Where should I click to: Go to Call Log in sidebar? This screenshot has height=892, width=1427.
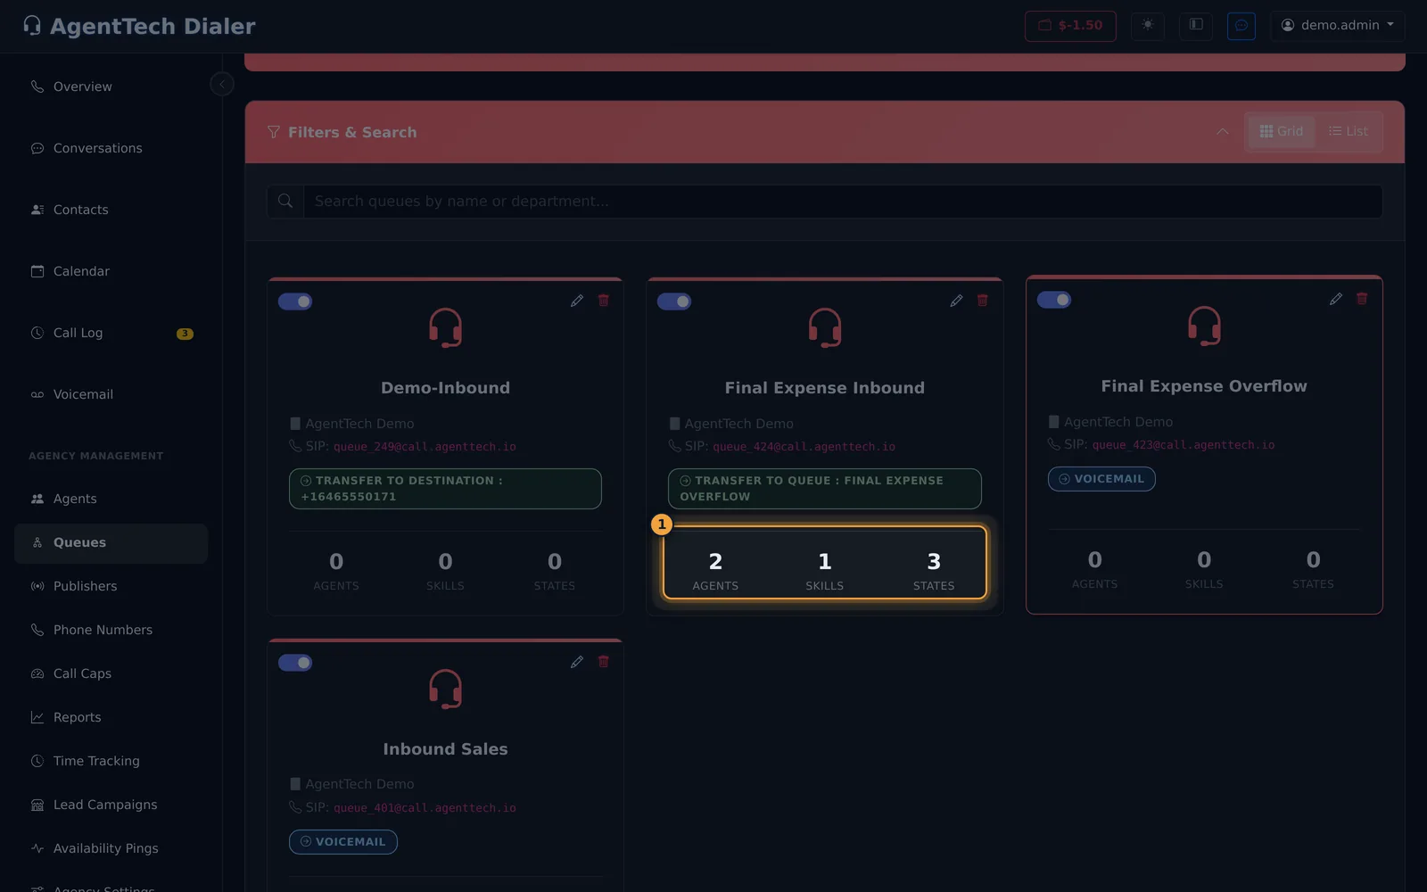111,333
